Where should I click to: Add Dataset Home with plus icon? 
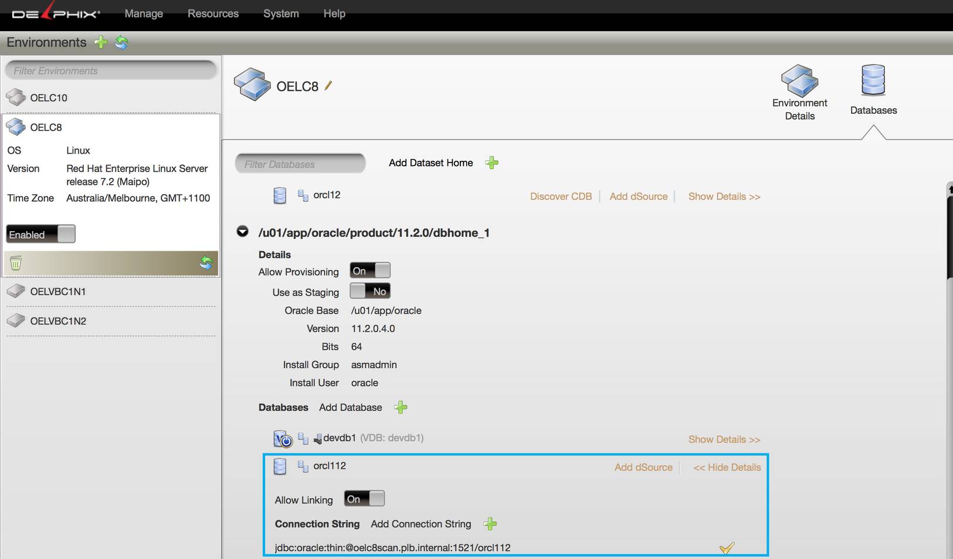[492, 162]
